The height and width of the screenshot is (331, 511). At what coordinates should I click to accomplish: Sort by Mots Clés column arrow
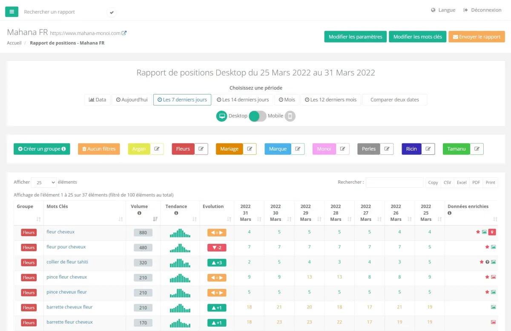pos(121,219)
